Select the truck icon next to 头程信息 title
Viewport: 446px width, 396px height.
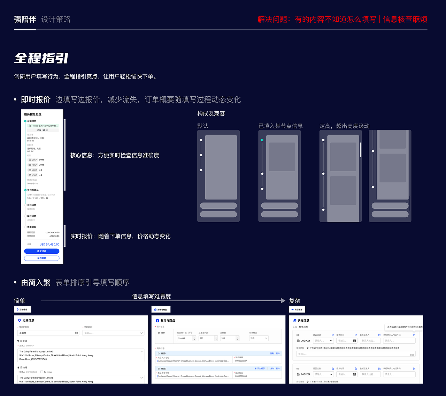[294, 320]
